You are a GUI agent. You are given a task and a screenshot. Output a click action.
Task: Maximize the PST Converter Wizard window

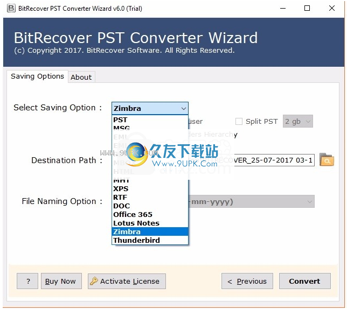coord(307,9)
